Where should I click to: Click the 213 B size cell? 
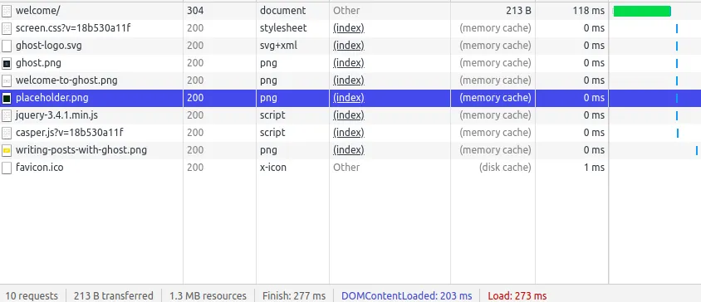click(x=518, y=11)
